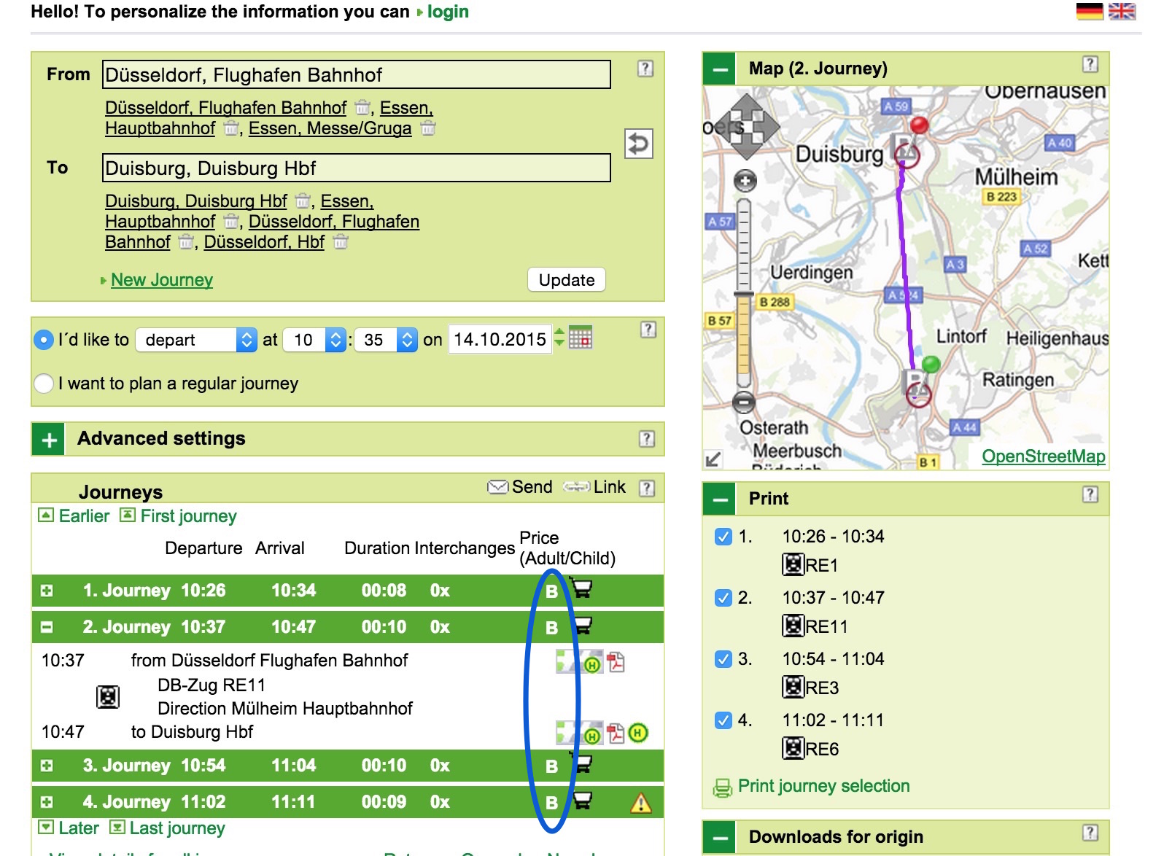Click the New Journey link
The width and height of the screenshot is (1164, 856).
(x=161, y=280)
